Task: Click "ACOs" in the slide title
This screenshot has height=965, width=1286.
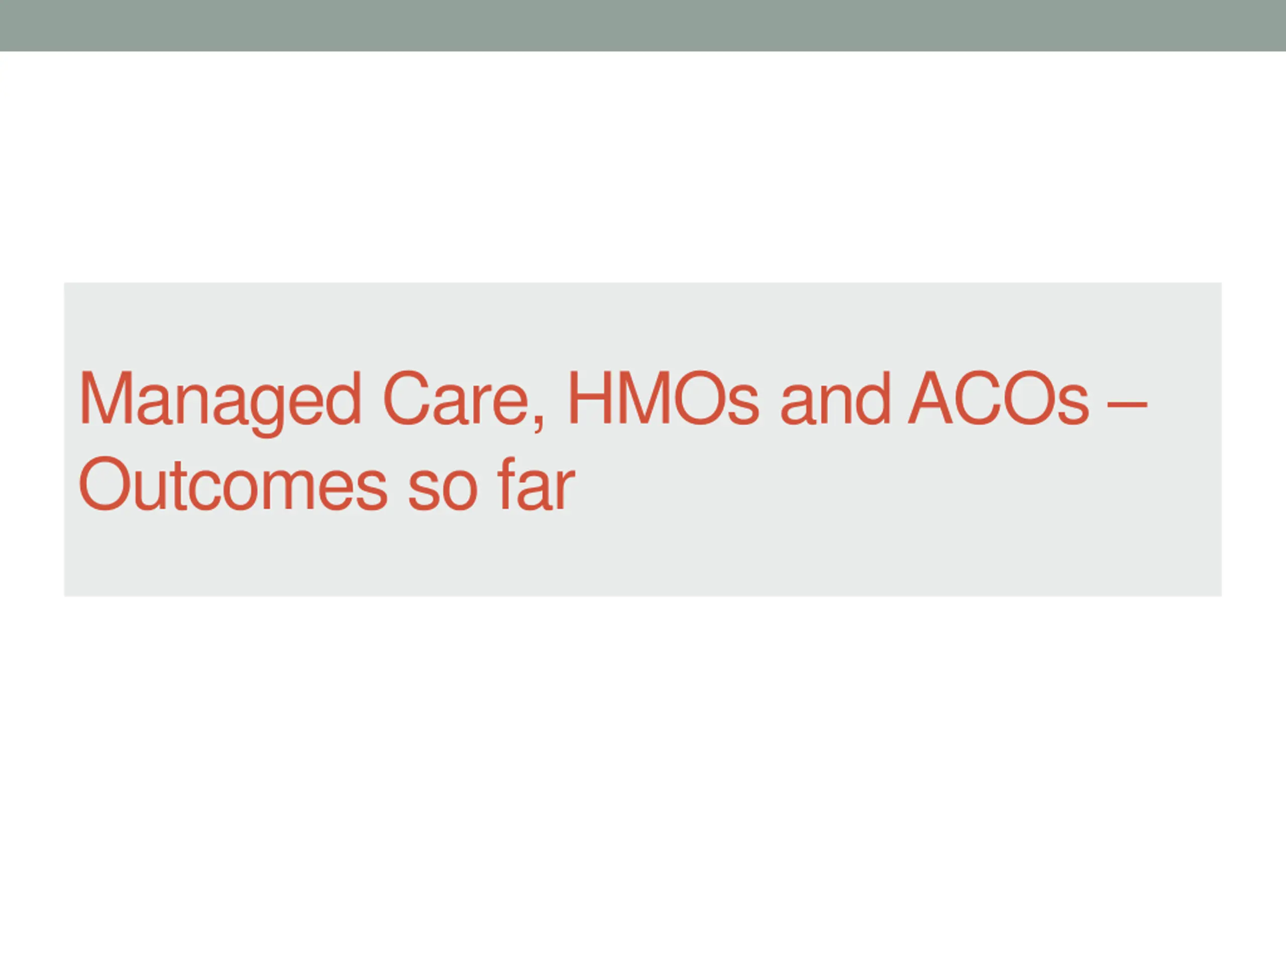Action: coord(998,399)
